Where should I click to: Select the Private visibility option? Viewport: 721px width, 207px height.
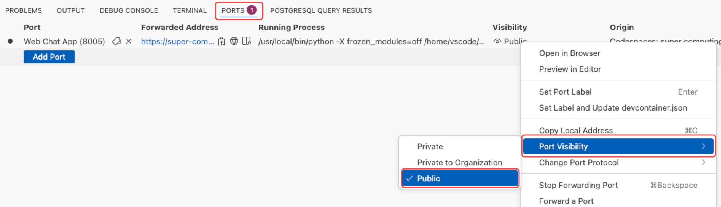coord(430,146)
